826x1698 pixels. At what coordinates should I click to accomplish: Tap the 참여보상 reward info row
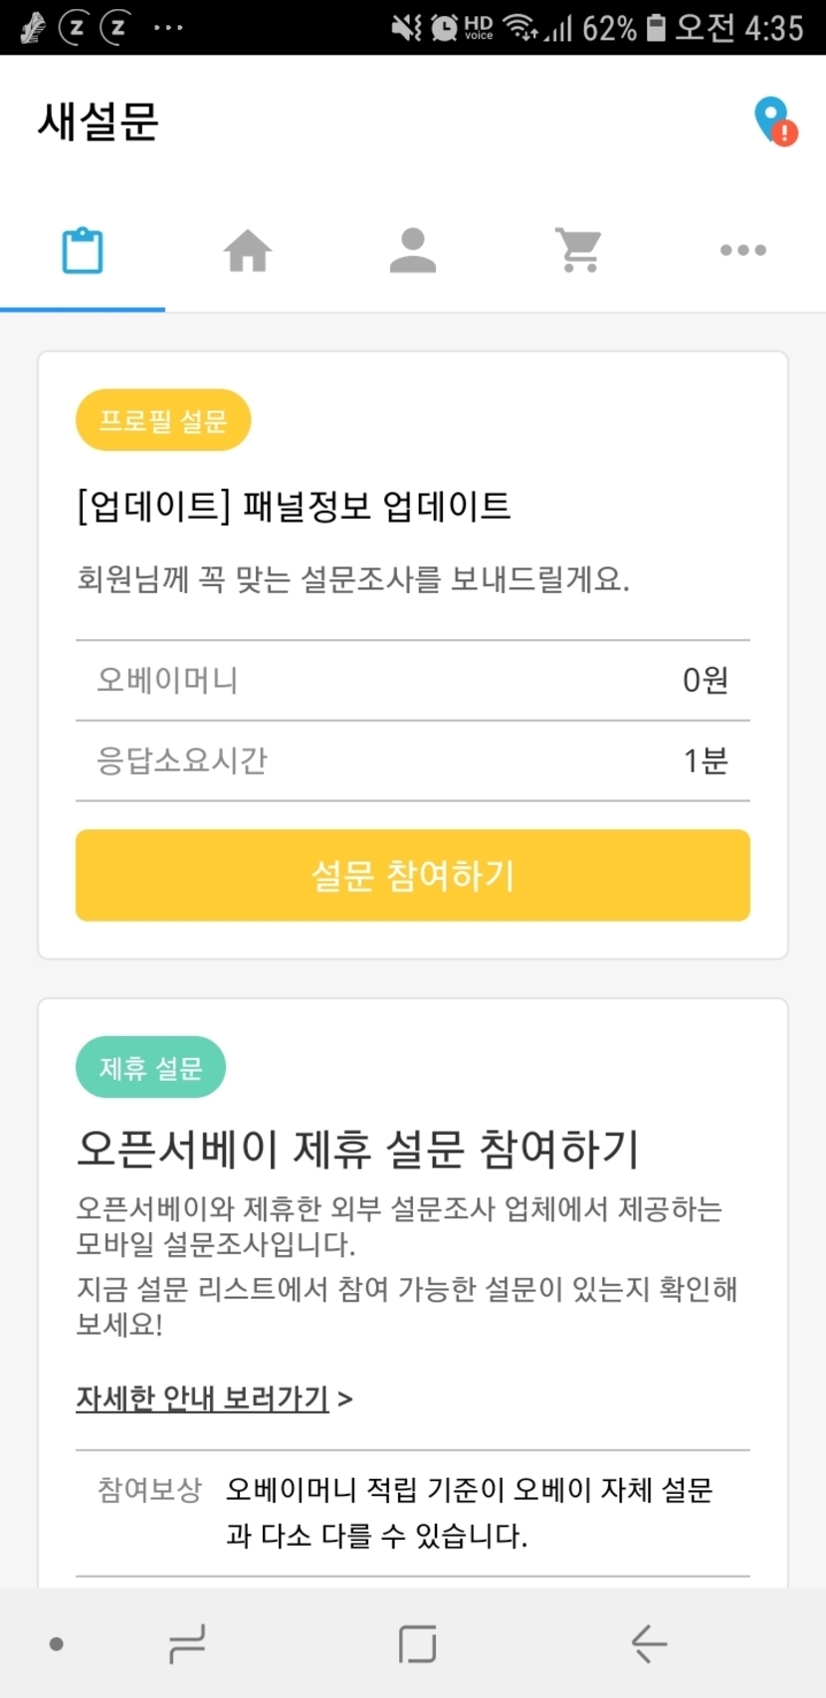[413, 1513]
